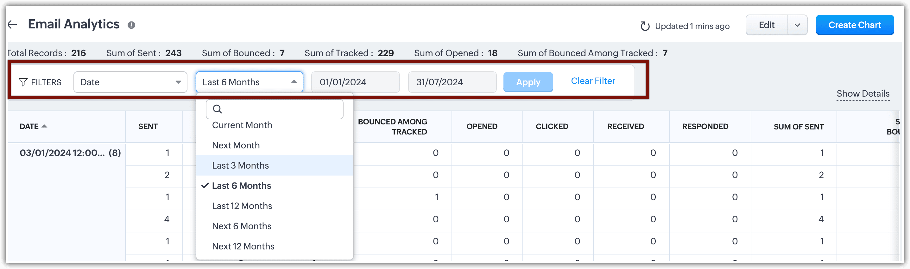Click the sort arrow on DATE column
This screenshot has width=910, height=269.
45,126
